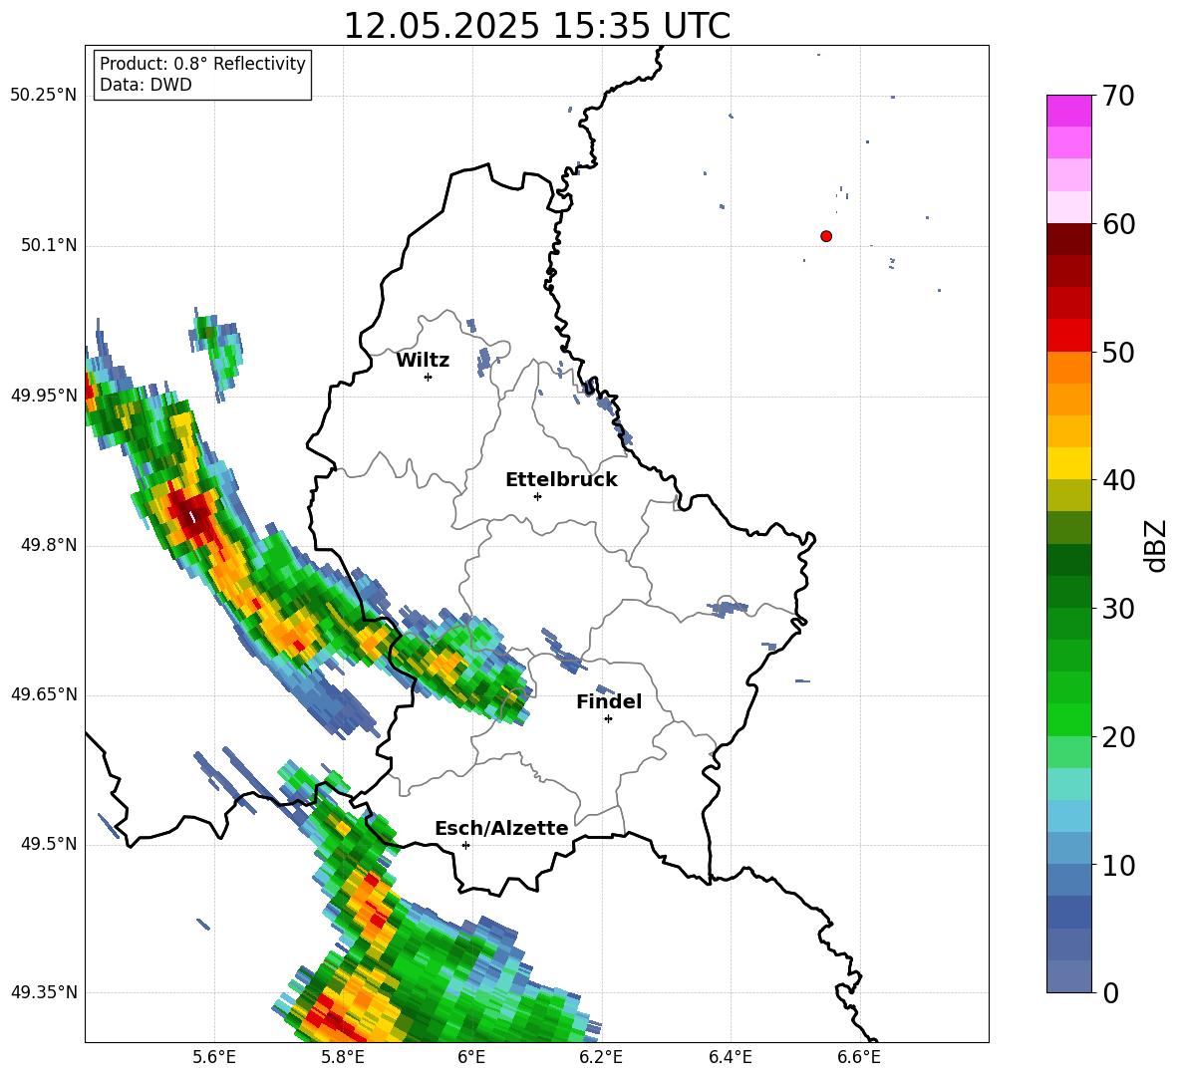
Task: Click the Ettelbruck city label
Action: [x=561, y=480]
